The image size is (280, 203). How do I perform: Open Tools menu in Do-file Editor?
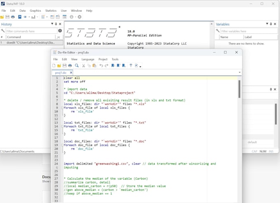point(115,59)
